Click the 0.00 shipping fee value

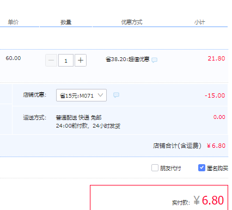click(219, 117)
